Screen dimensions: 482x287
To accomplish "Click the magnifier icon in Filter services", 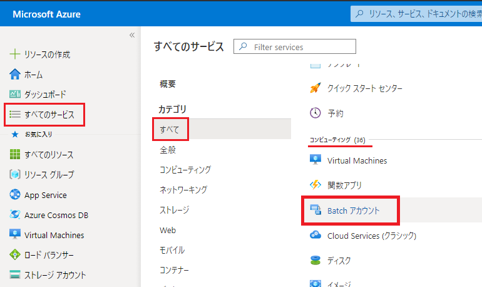I will (x=243, y=46).
